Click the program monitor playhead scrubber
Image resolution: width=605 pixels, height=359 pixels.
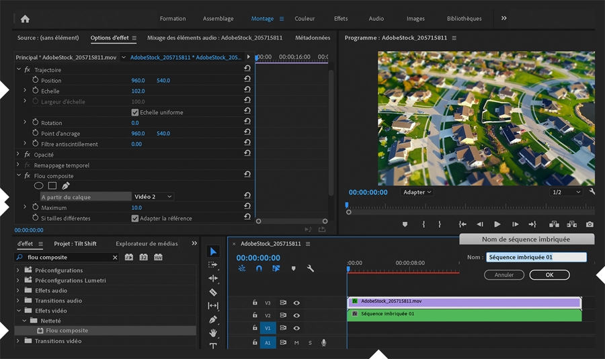coord(348,206)
